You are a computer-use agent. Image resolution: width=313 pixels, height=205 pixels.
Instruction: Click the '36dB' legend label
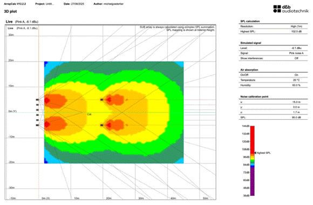point(246,196)
